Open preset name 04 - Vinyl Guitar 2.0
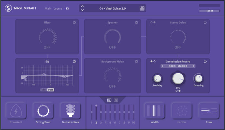The width and height of the screenshot is (225, 130). click(113, 8)
